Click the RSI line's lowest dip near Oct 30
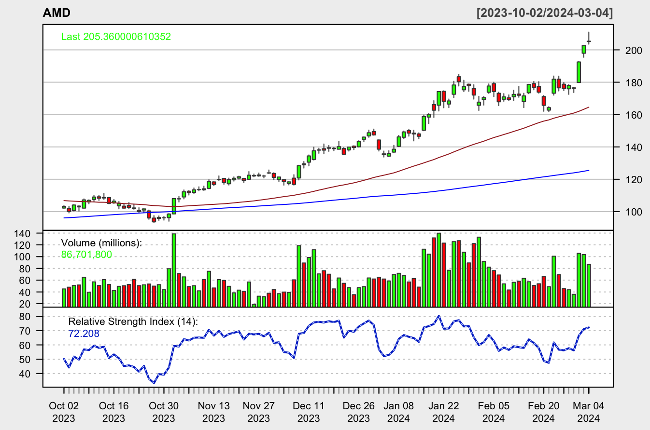Screen dimensions: 650x430 (154, 383)
